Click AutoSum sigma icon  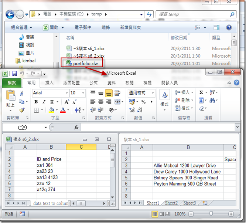pos(201,92)
